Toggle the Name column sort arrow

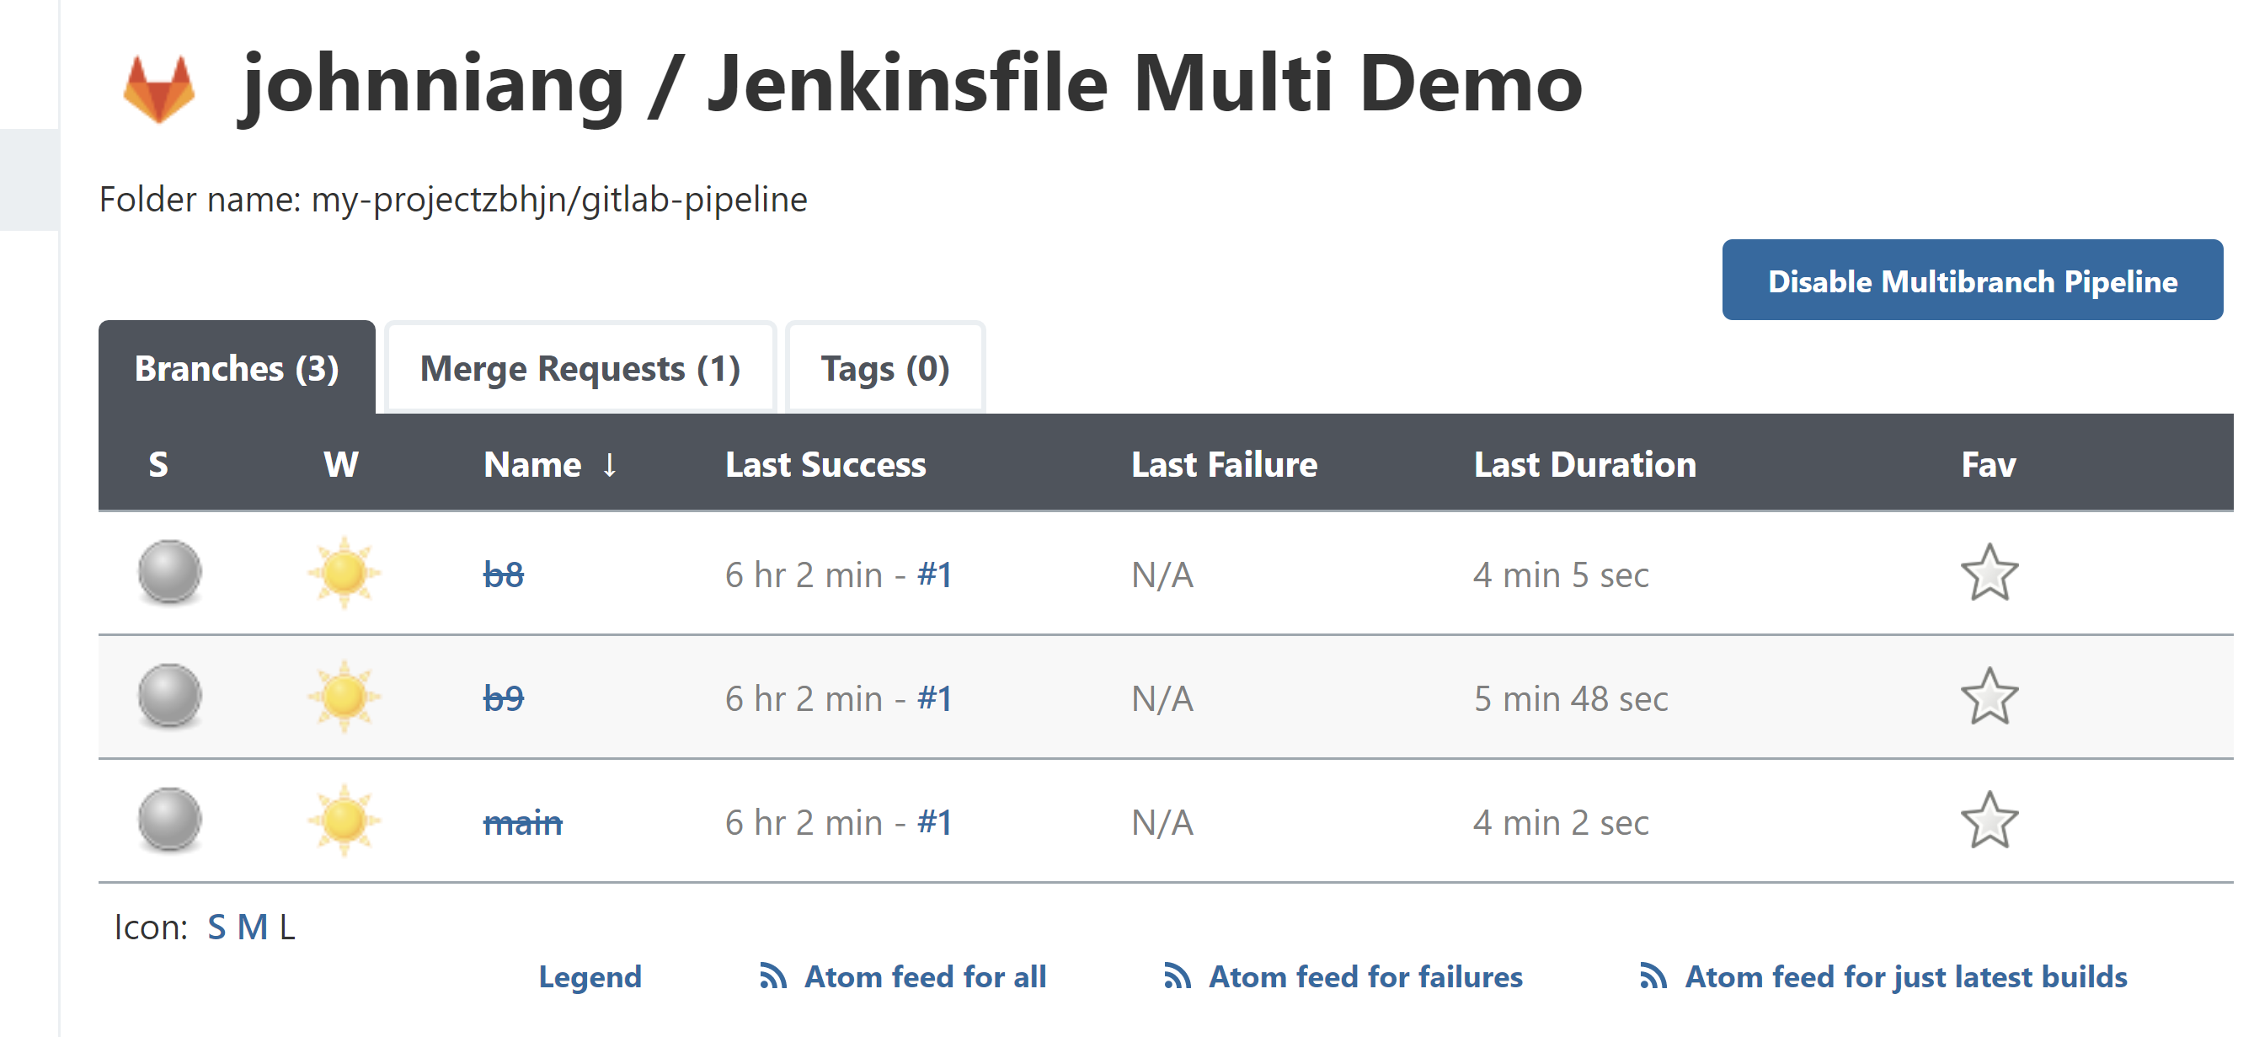[x=610, y=466]
